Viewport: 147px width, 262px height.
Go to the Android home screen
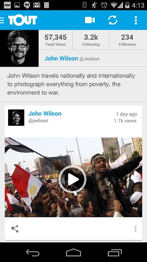click(x=73, y=253)
